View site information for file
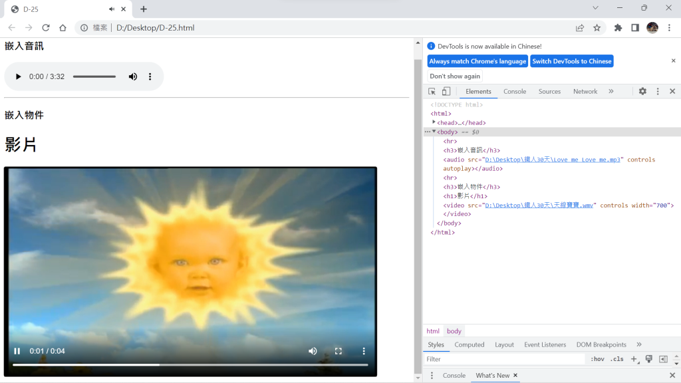681x383 pixels. coord(84,28)
